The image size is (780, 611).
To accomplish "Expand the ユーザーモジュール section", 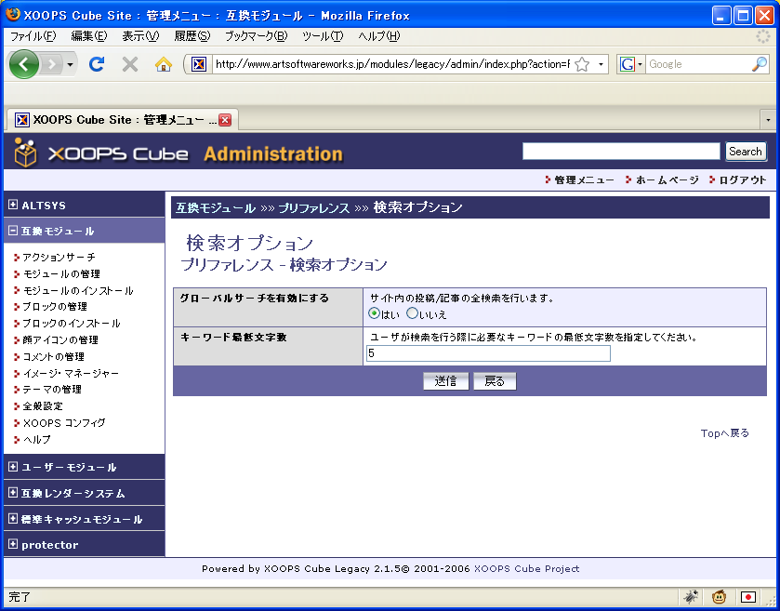I will coord(13,467).
